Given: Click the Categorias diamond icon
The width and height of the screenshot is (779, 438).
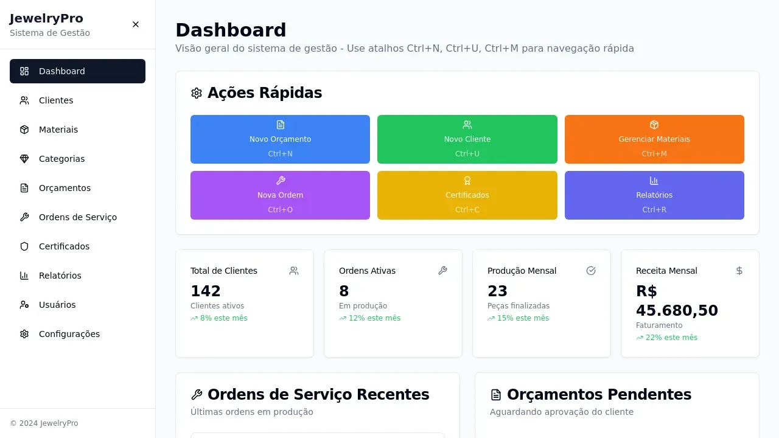Looking at the screenshot, I should pyautogui.click(x=24, y=159).
